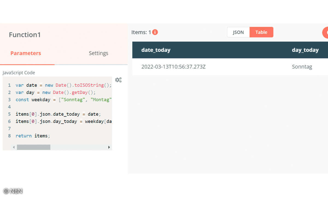328x197 pixels.
Task: Switch to the Settings tab
Action: [x=98, y=53]
